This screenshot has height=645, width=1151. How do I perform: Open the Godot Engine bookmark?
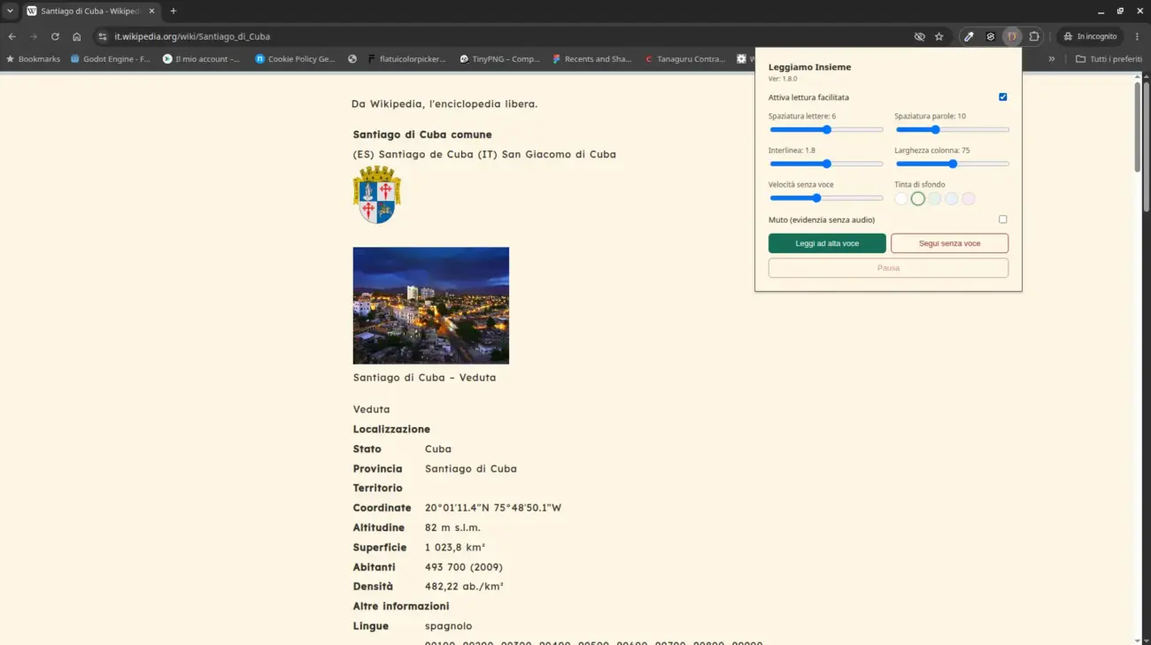(x=111, y=59)
